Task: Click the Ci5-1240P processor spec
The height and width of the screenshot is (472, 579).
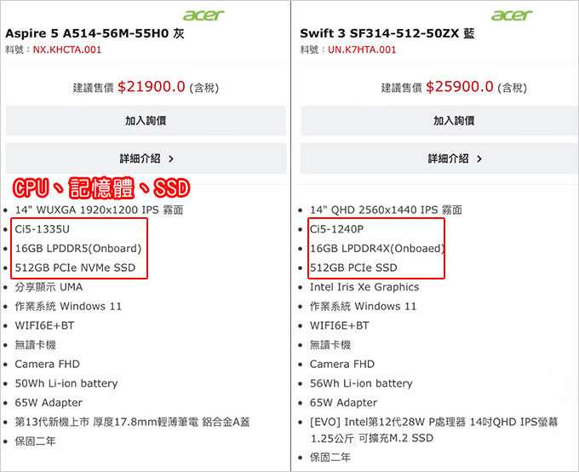Action: coord(337,229)
